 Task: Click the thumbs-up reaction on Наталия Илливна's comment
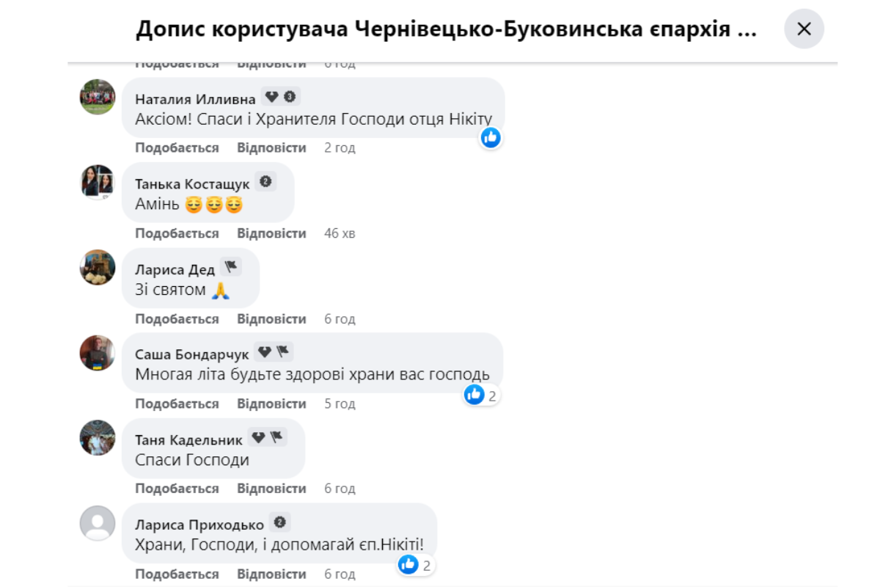point(490,137)
